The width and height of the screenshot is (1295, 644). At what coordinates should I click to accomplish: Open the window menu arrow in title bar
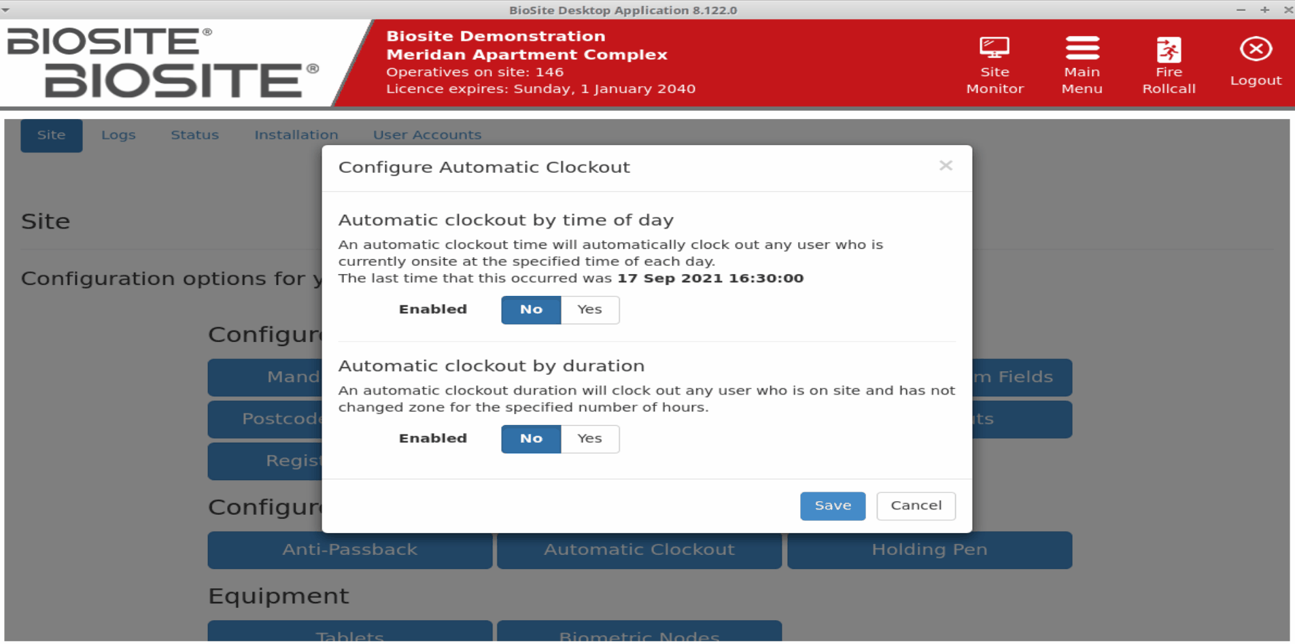tap(6, 10)
